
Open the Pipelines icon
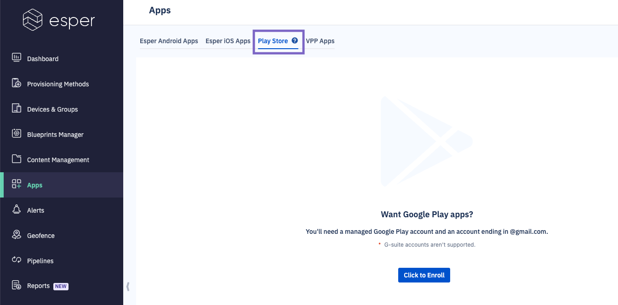[x=17, y=260]
